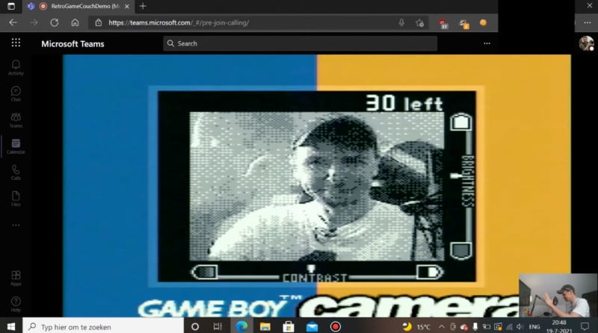
Task: Open Microsoft Store from the taskbar
Action: [x=289, y=326]
